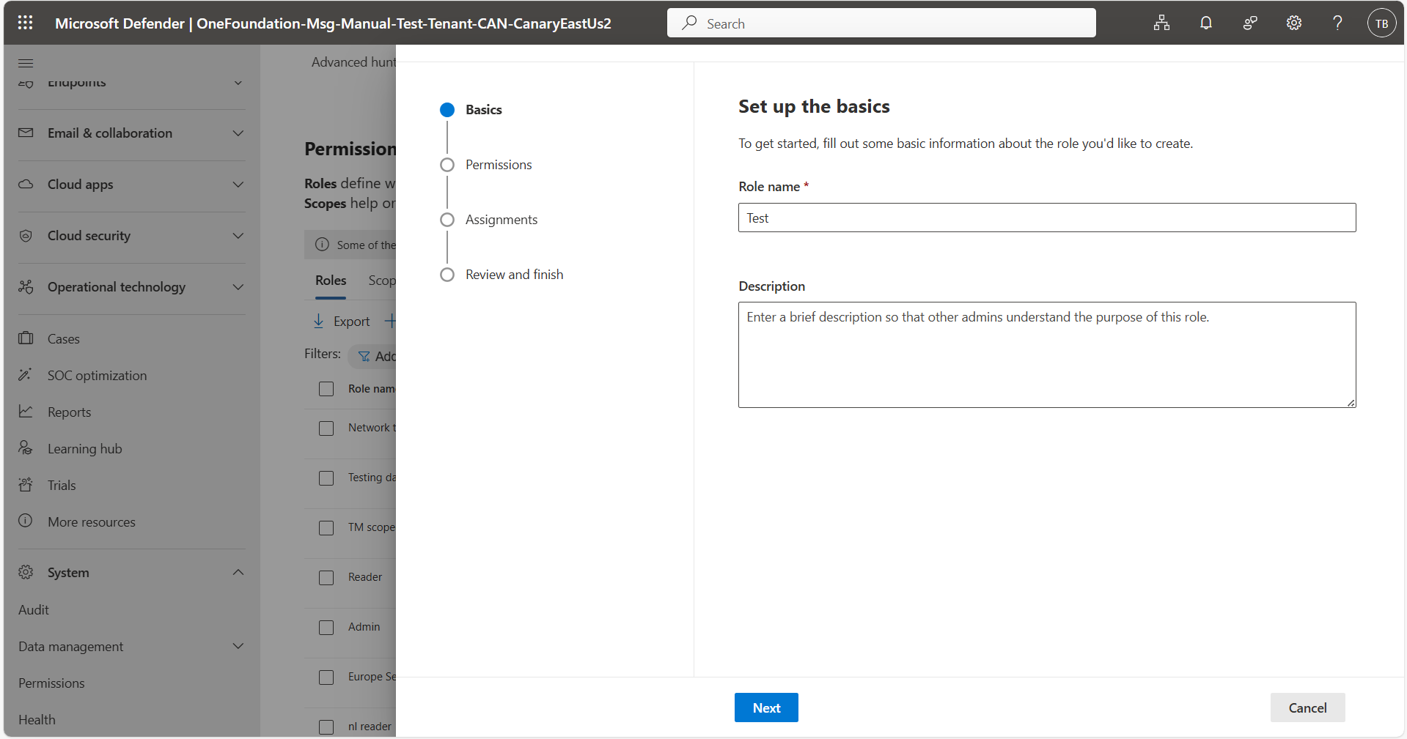Click the Export download arrow icon
Screen dimensions: 1407x739
click(318, 321)
